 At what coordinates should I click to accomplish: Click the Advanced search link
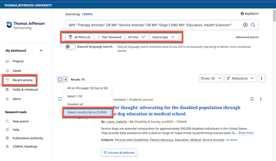pos(247,37)
